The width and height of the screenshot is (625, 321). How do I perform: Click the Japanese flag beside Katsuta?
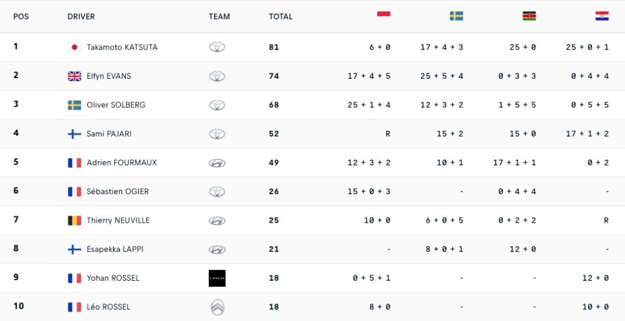(x=74, y=47)
